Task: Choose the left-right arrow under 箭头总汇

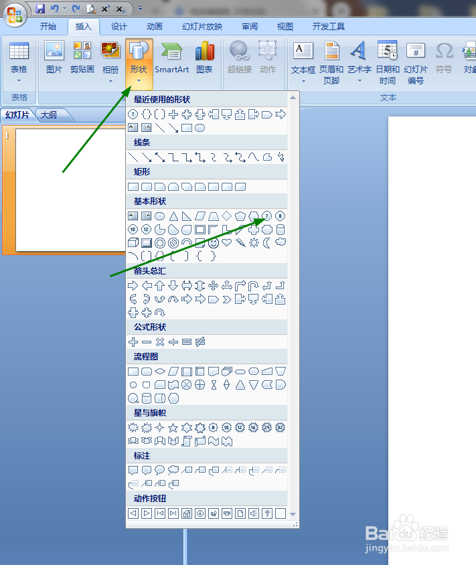Action: point(187,286)
